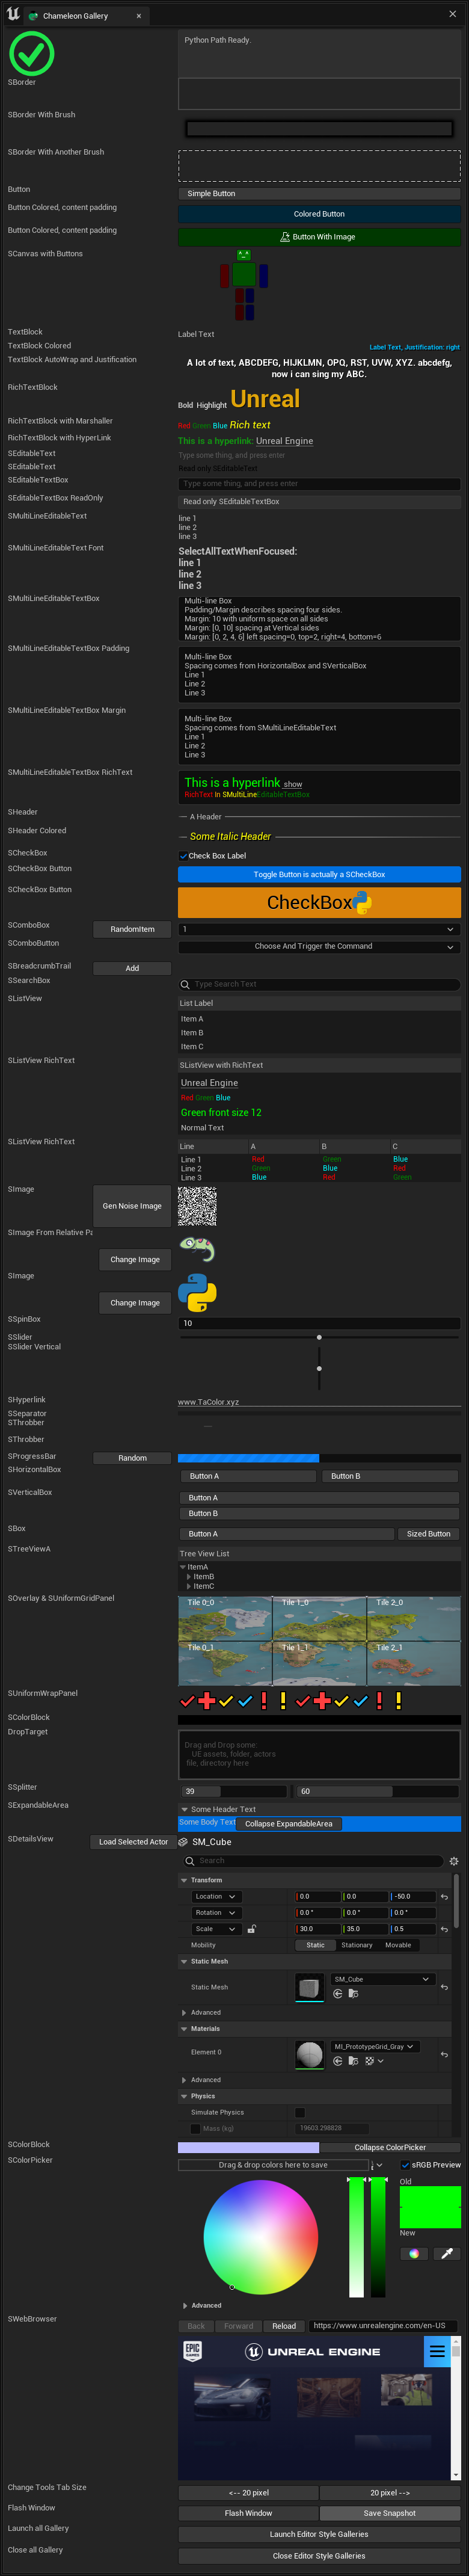Reset Location to default arrow
Image resolution: width=469 pixels, height=2576 pixels.
(x=444, y=1896)
